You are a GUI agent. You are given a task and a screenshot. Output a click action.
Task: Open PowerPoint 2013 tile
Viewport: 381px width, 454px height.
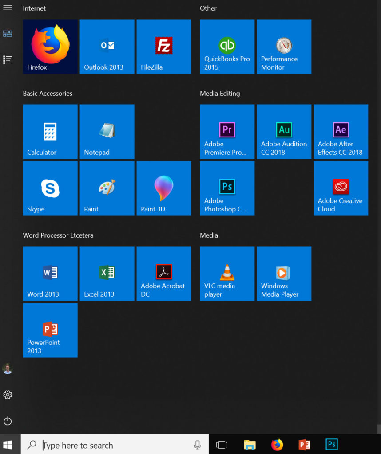(x=50, y=330)
